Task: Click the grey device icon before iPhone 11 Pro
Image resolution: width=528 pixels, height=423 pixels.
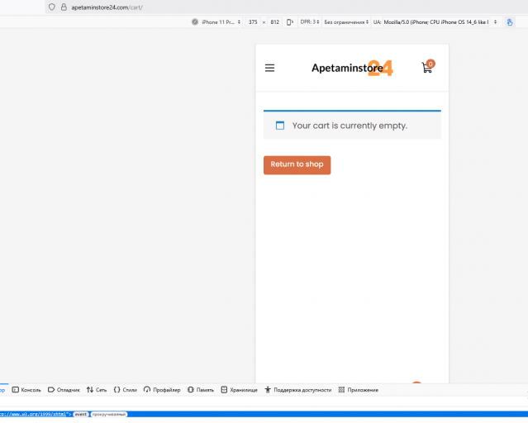Action: (x=195, y=21)
